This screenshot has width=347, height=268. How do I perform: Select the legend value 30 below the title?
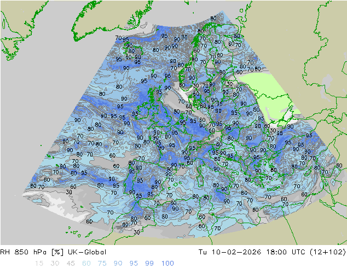(x=55, y=264)
